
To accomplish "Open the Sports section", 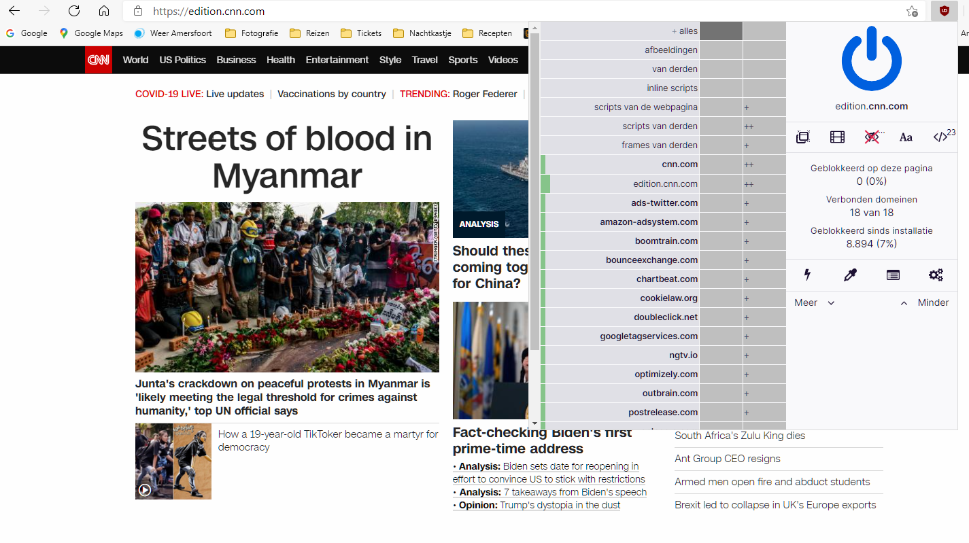I will coord(463,60).
